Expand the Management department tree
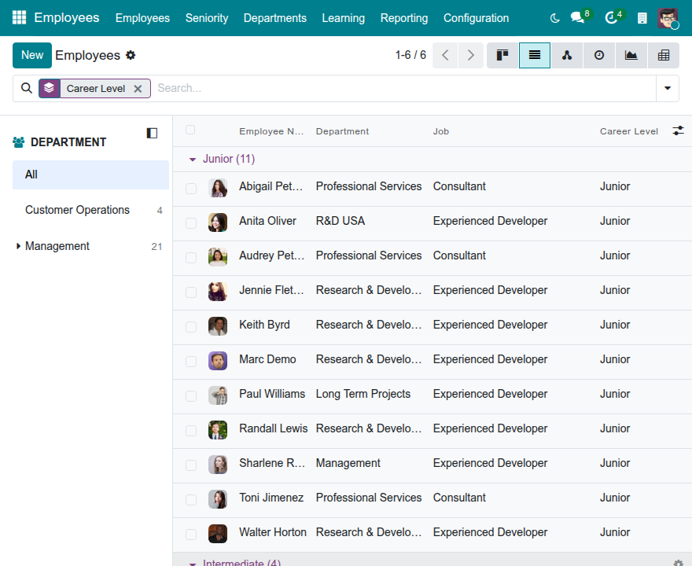This screenshot has width=692, height=566. pyautogui.click(x=18, y=246)
